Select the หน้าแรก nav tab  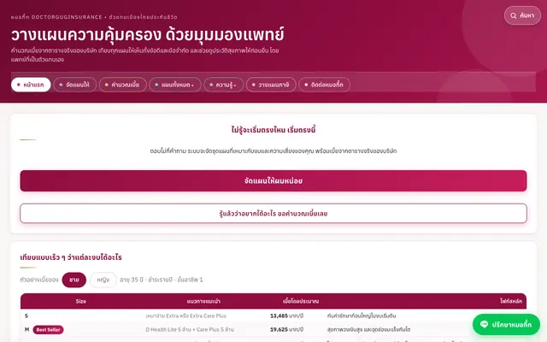[31, 85]
